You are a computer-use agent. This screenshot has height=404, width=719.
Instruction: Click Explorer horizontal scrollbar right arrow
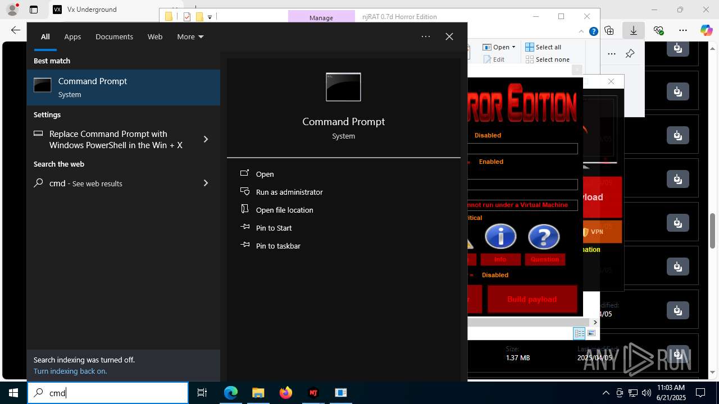point(595,322)
